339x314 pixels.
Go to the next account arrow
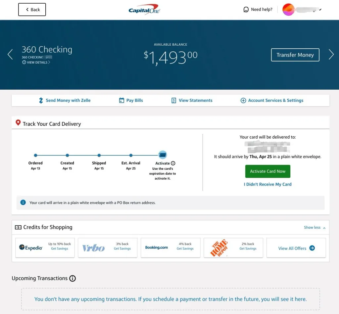[331, 55]
